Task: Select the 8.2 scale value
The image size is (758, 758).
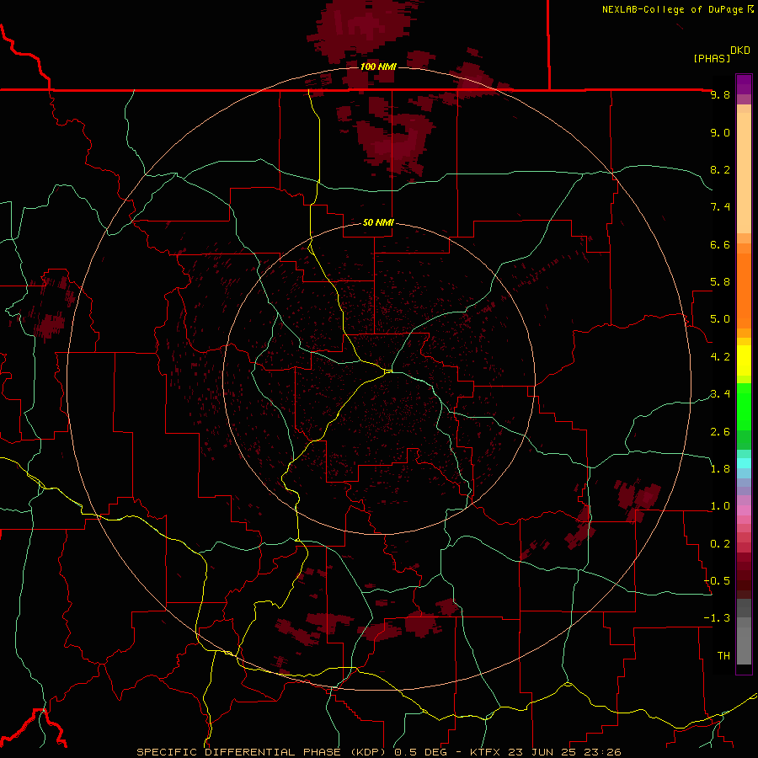Action: pyautogui.click(x=720, y=169)
